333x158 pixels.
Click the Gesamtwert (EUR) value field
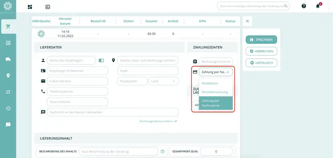(x=216, y=152)
